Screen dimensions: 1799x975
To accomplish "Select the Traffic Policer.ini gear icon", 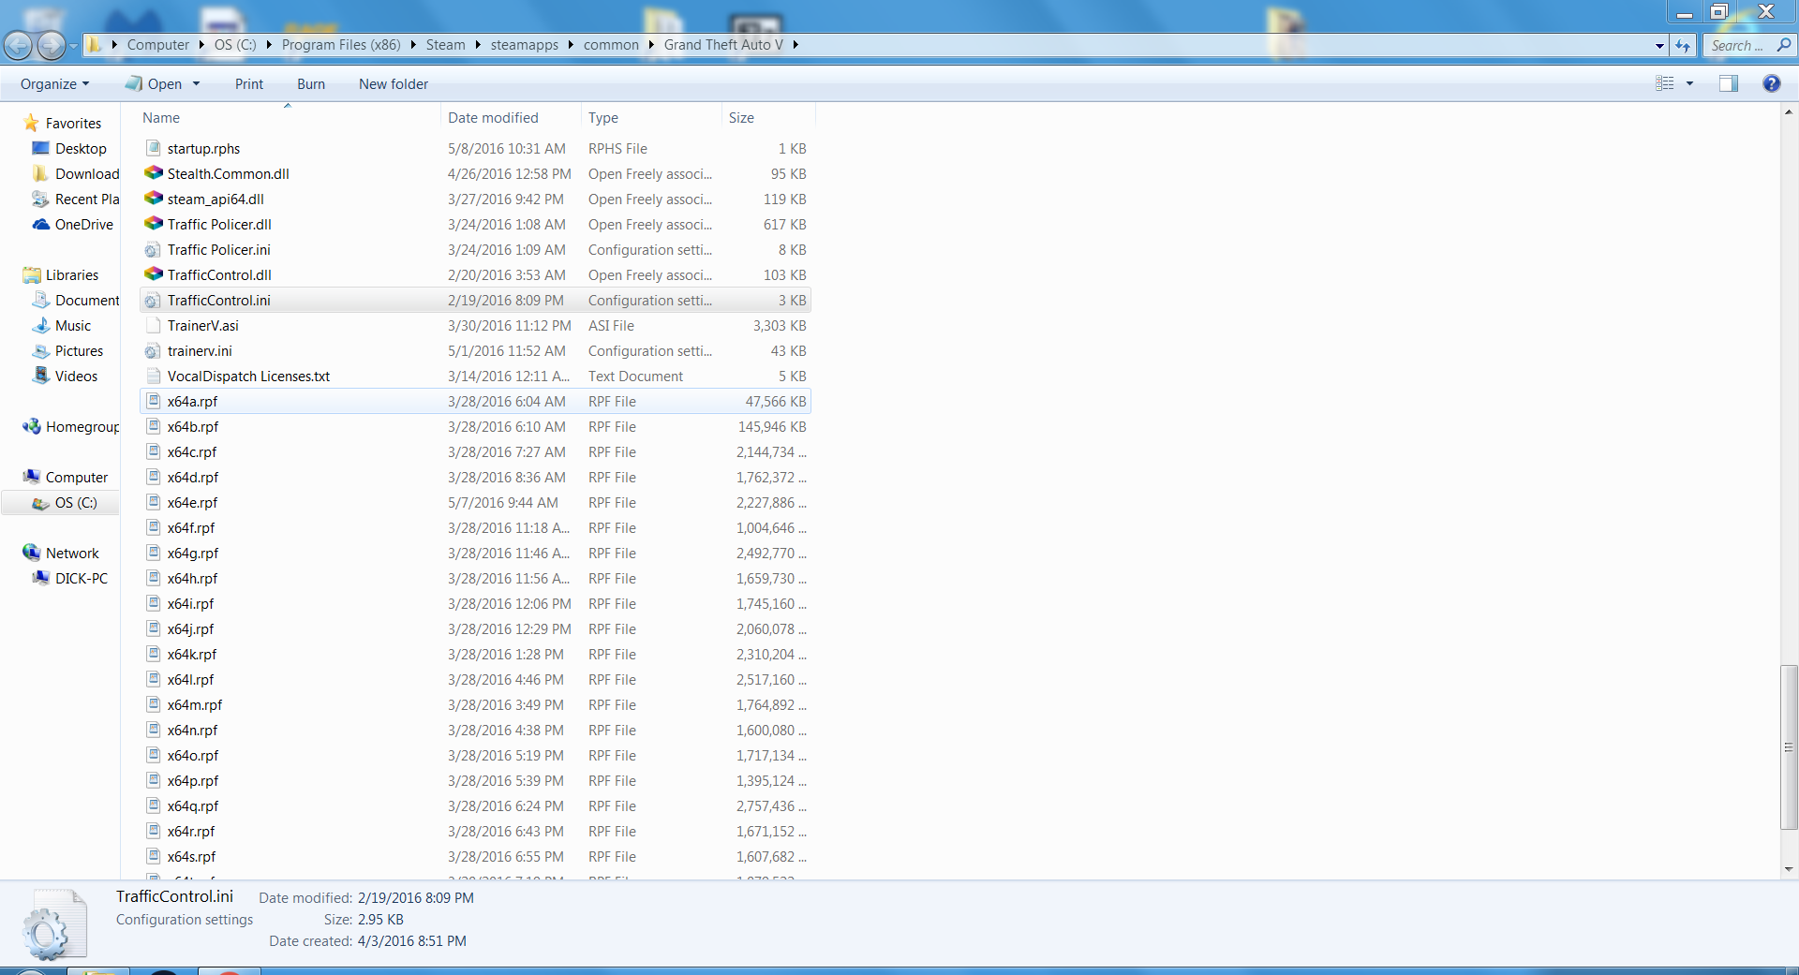I will [153, 250].
